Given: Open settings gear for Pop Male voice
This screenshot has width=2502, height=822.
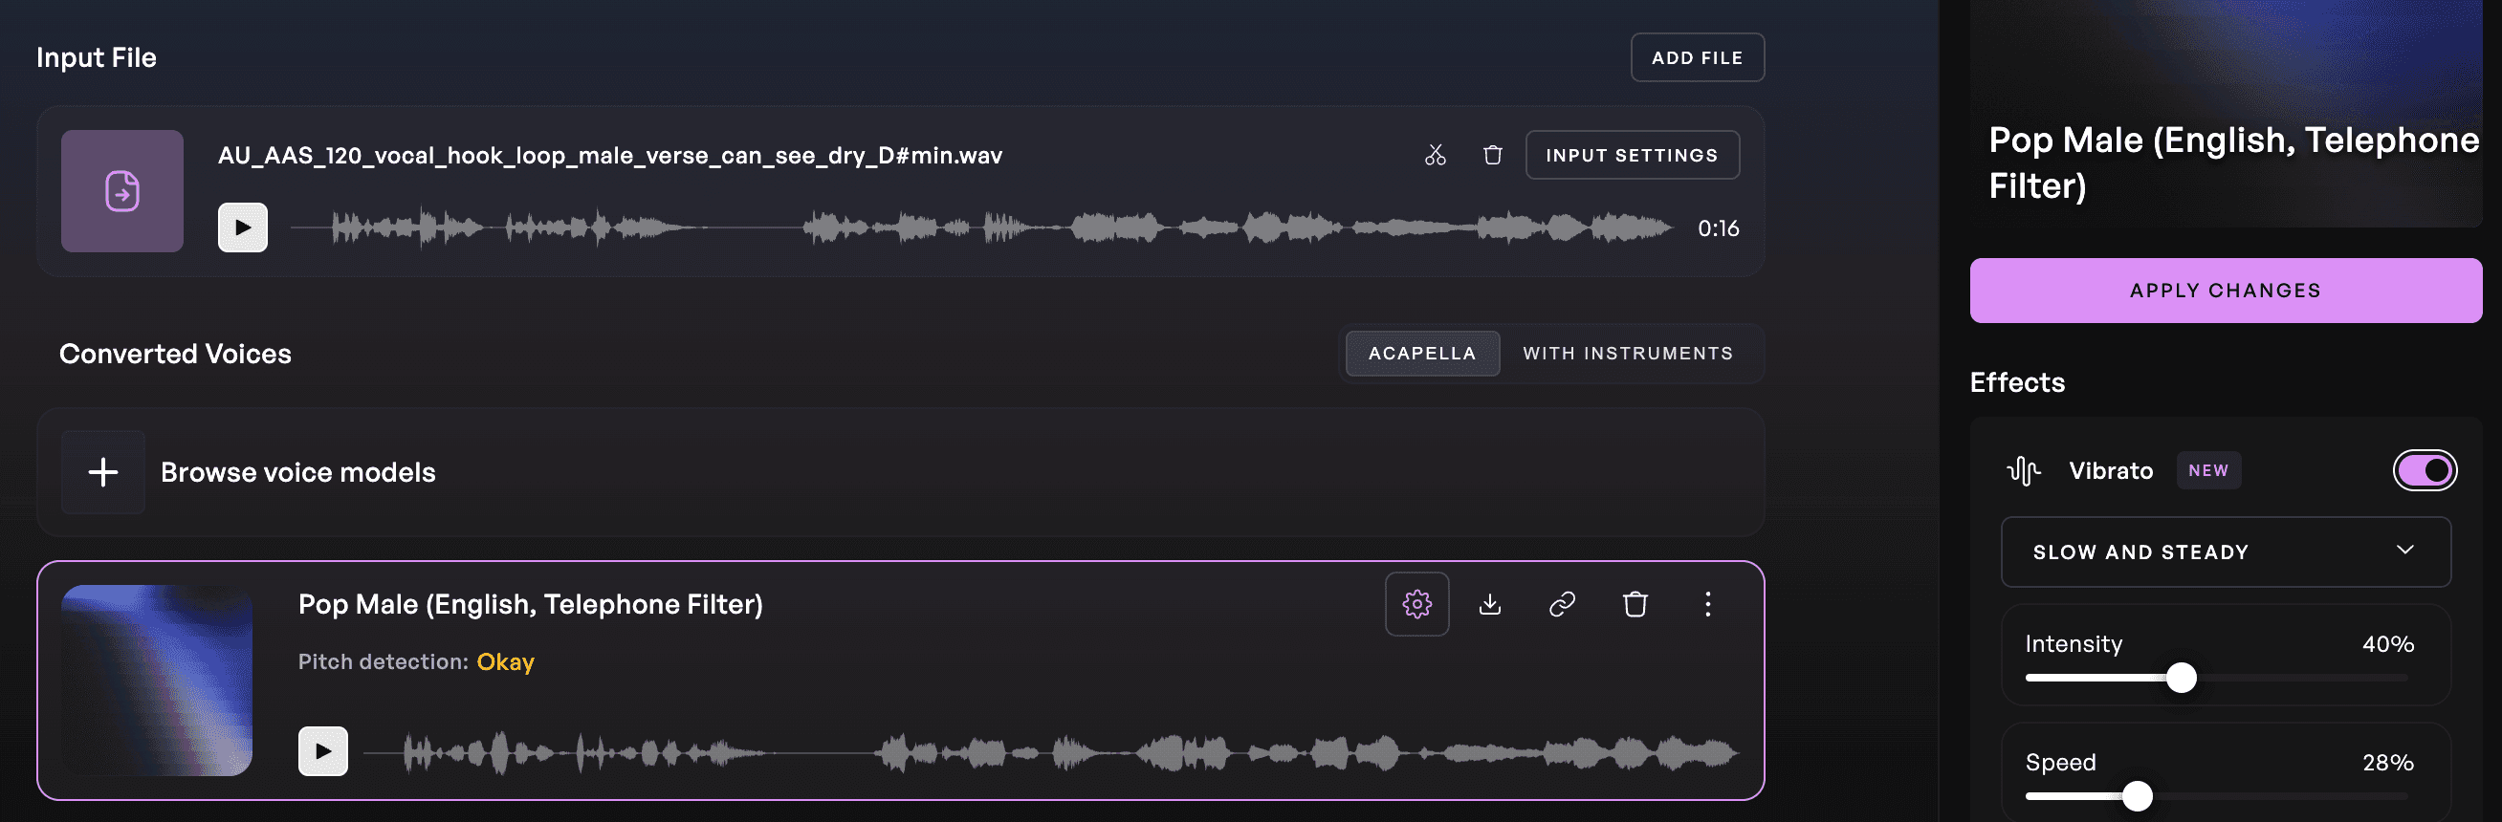Looking at the screenshot, I should tap(1417, 605).
